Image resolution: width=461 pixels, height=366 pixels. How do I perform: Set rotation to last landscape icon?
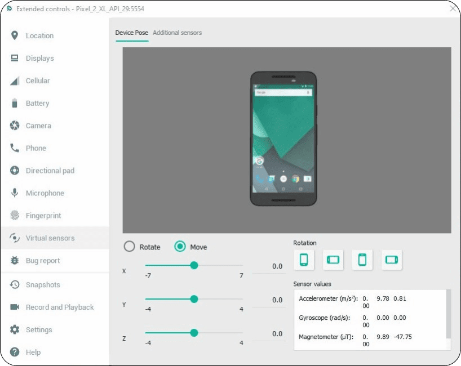coord(392,260)
